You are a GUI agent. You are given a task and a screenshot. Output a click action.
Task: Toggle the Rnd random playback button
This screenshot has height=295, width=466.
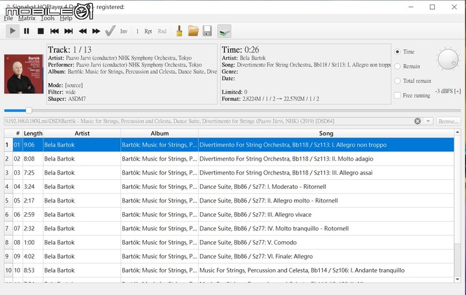coord(162,31)
